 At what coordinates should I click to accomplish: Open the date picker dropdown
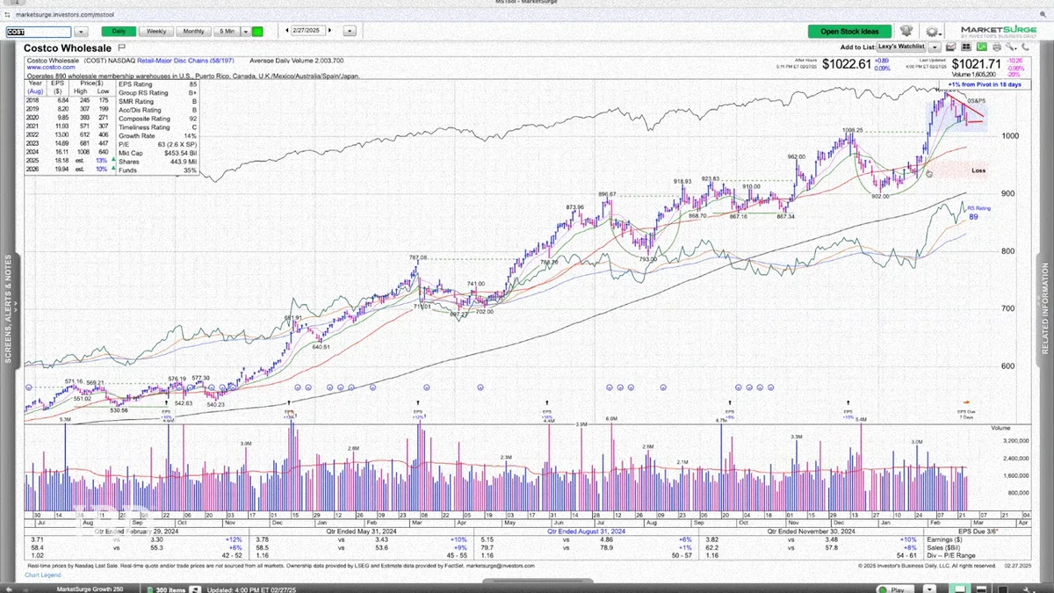(x=350, y=32)
